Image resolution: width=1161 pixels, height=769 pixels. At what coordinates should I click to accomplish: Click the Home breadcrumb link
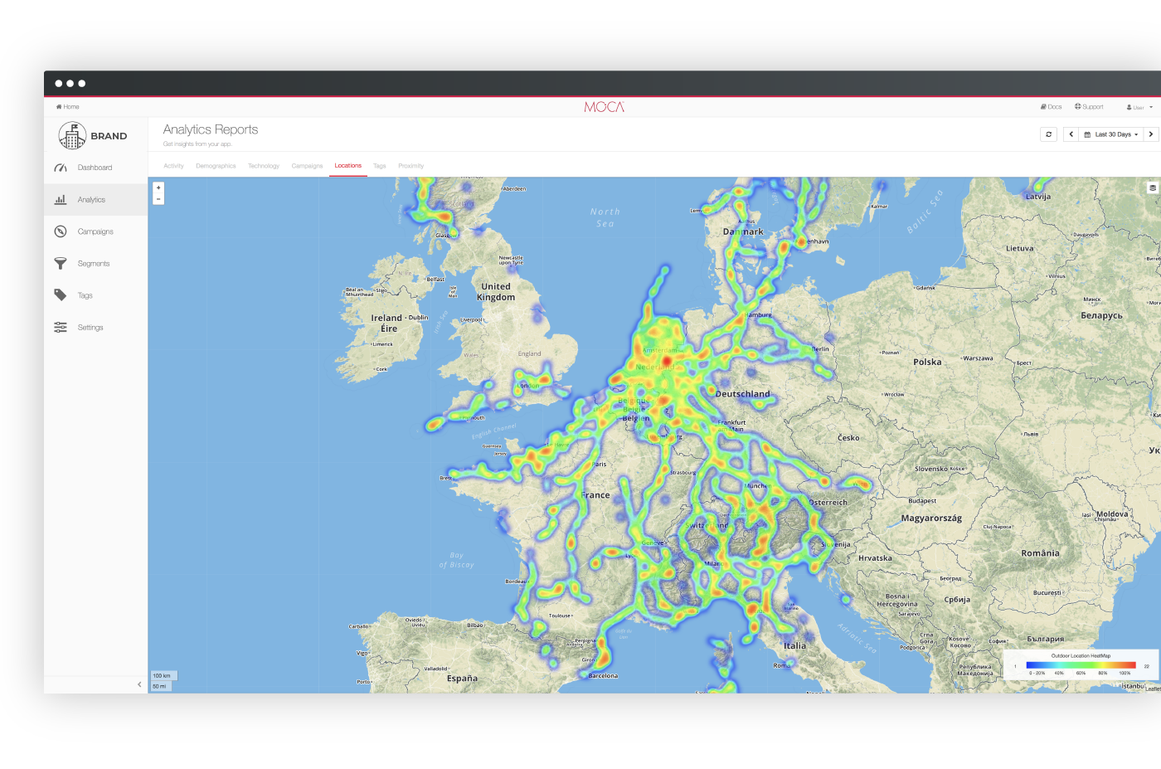pos(68,107)
